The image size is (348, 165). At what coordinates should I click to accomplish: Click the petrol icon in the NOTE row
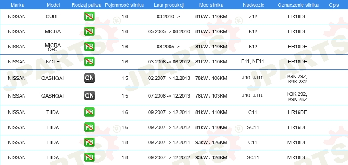[89, 62]
